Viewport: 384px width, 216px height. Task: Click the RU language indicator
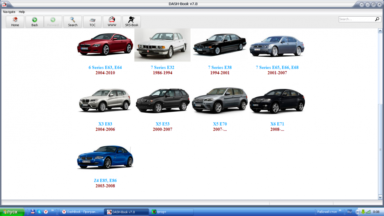(x=349, y=212)
